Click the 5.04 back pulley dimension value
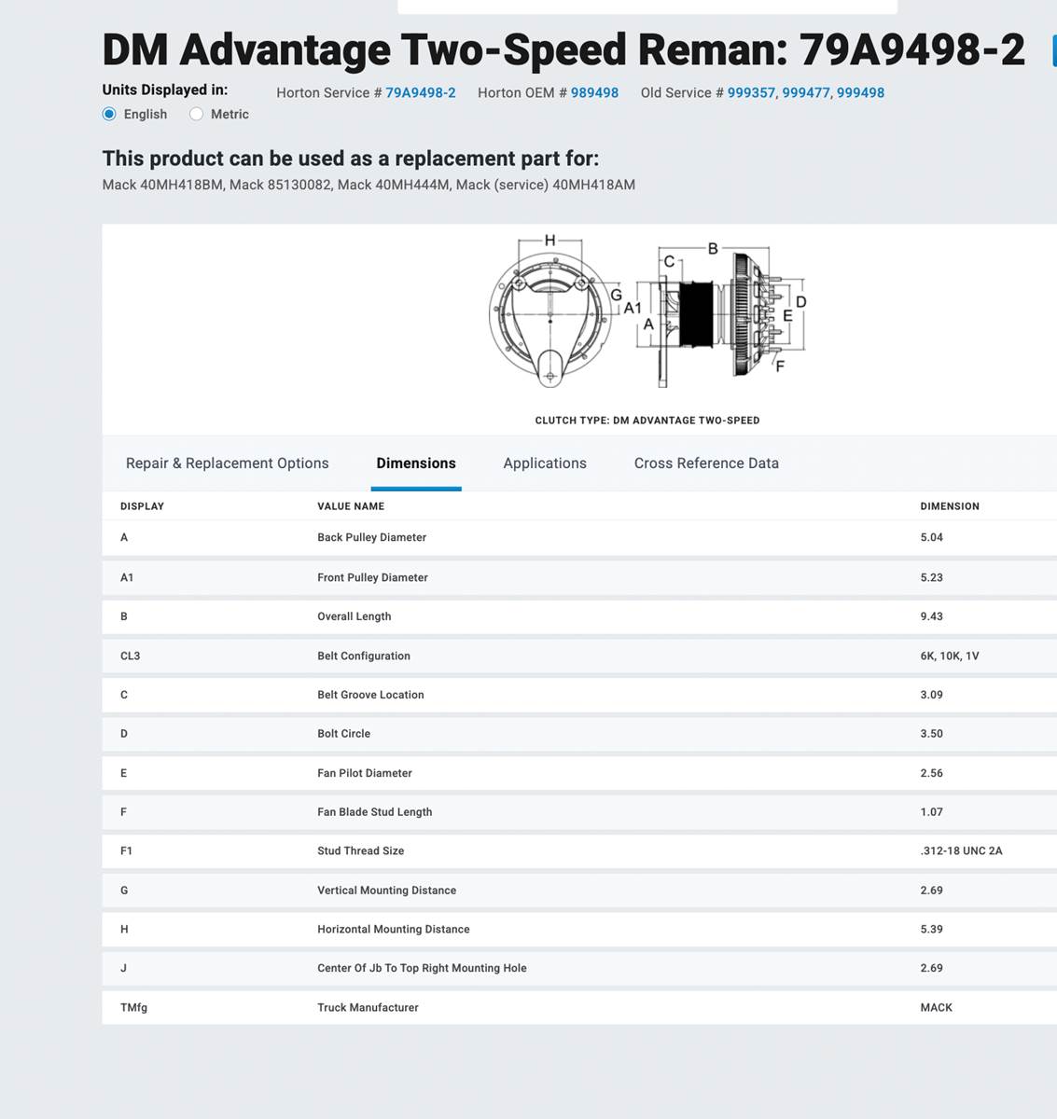Screen dimensions: 1057x1119 (x=931, y=537)
